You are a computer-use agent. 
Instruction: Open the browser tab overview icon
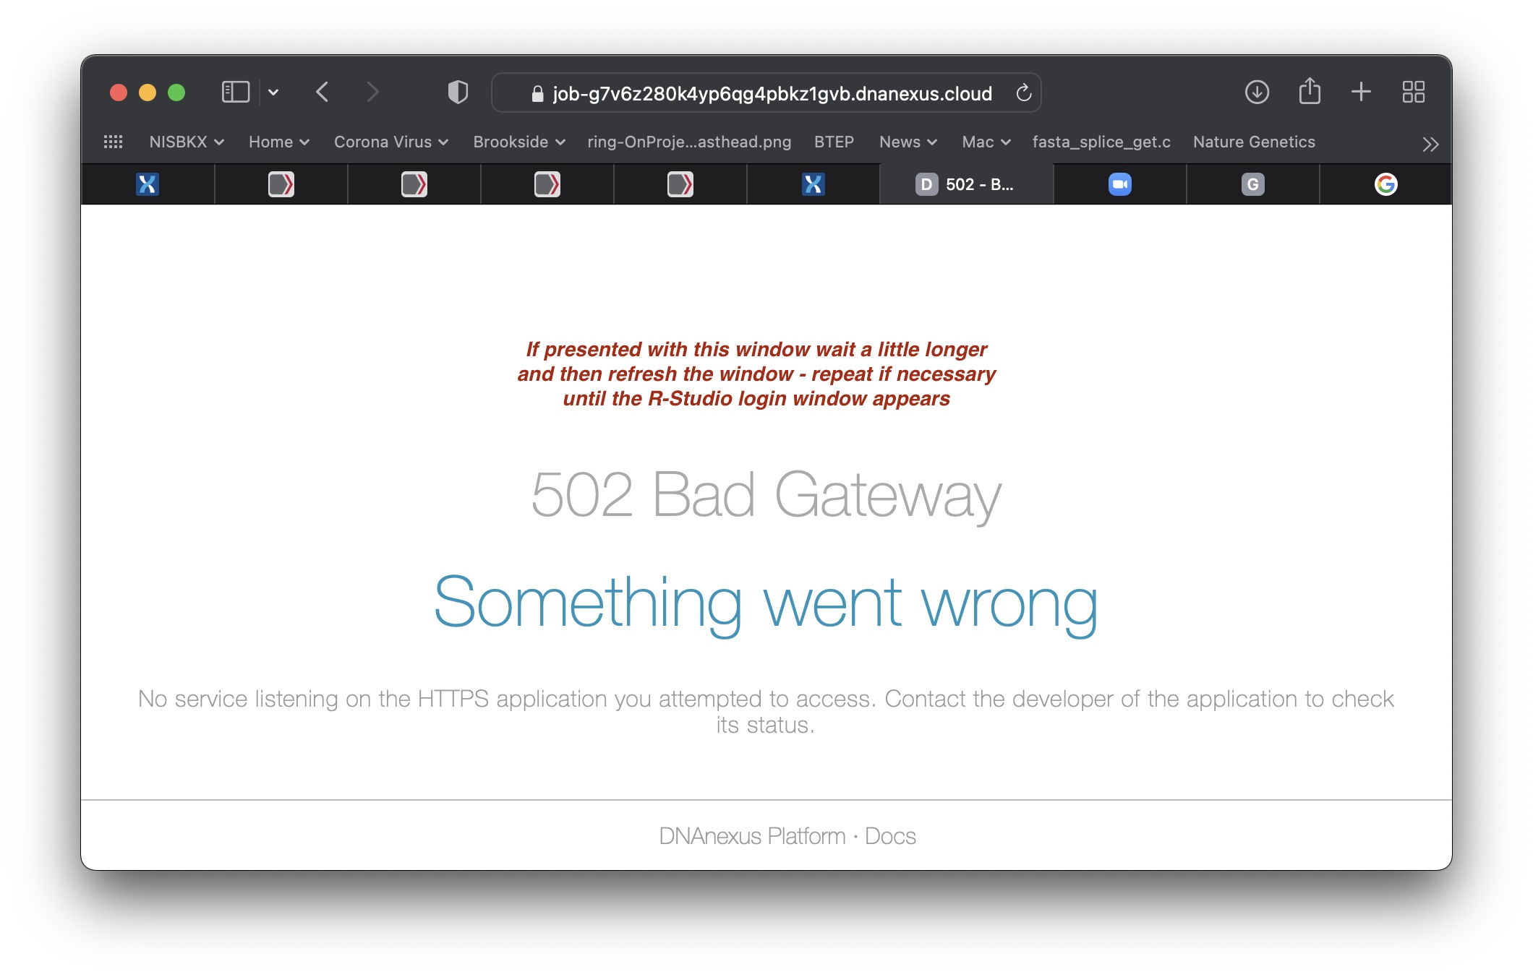(1412, 92)
